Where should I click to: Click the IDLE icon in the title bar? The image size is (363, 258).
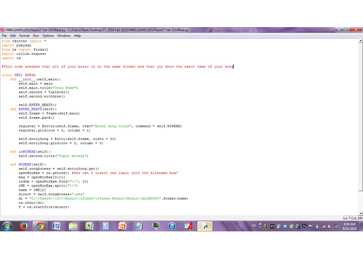click(x=2, y=30)
